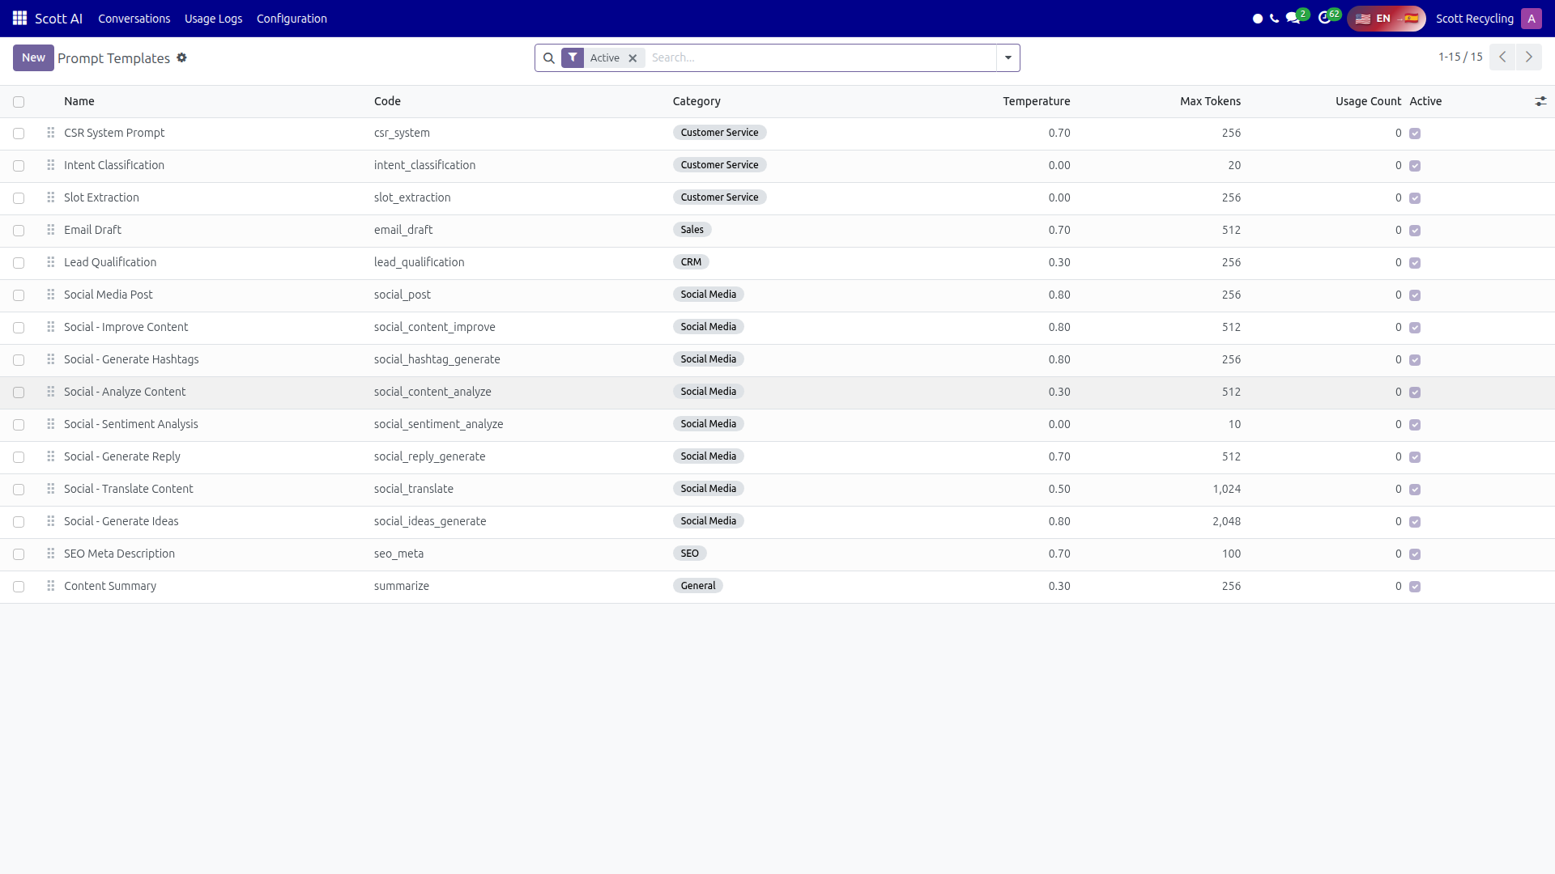Open the apps grid menu icon
The height and width of the screenshot is (874, 1555).
point(19,18)
